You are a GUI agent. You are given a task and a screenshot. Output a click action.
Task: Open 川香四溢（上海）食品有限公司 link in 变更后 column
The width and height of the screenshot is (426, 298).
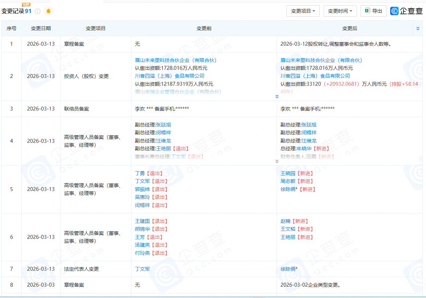click(x=315, y=76)
